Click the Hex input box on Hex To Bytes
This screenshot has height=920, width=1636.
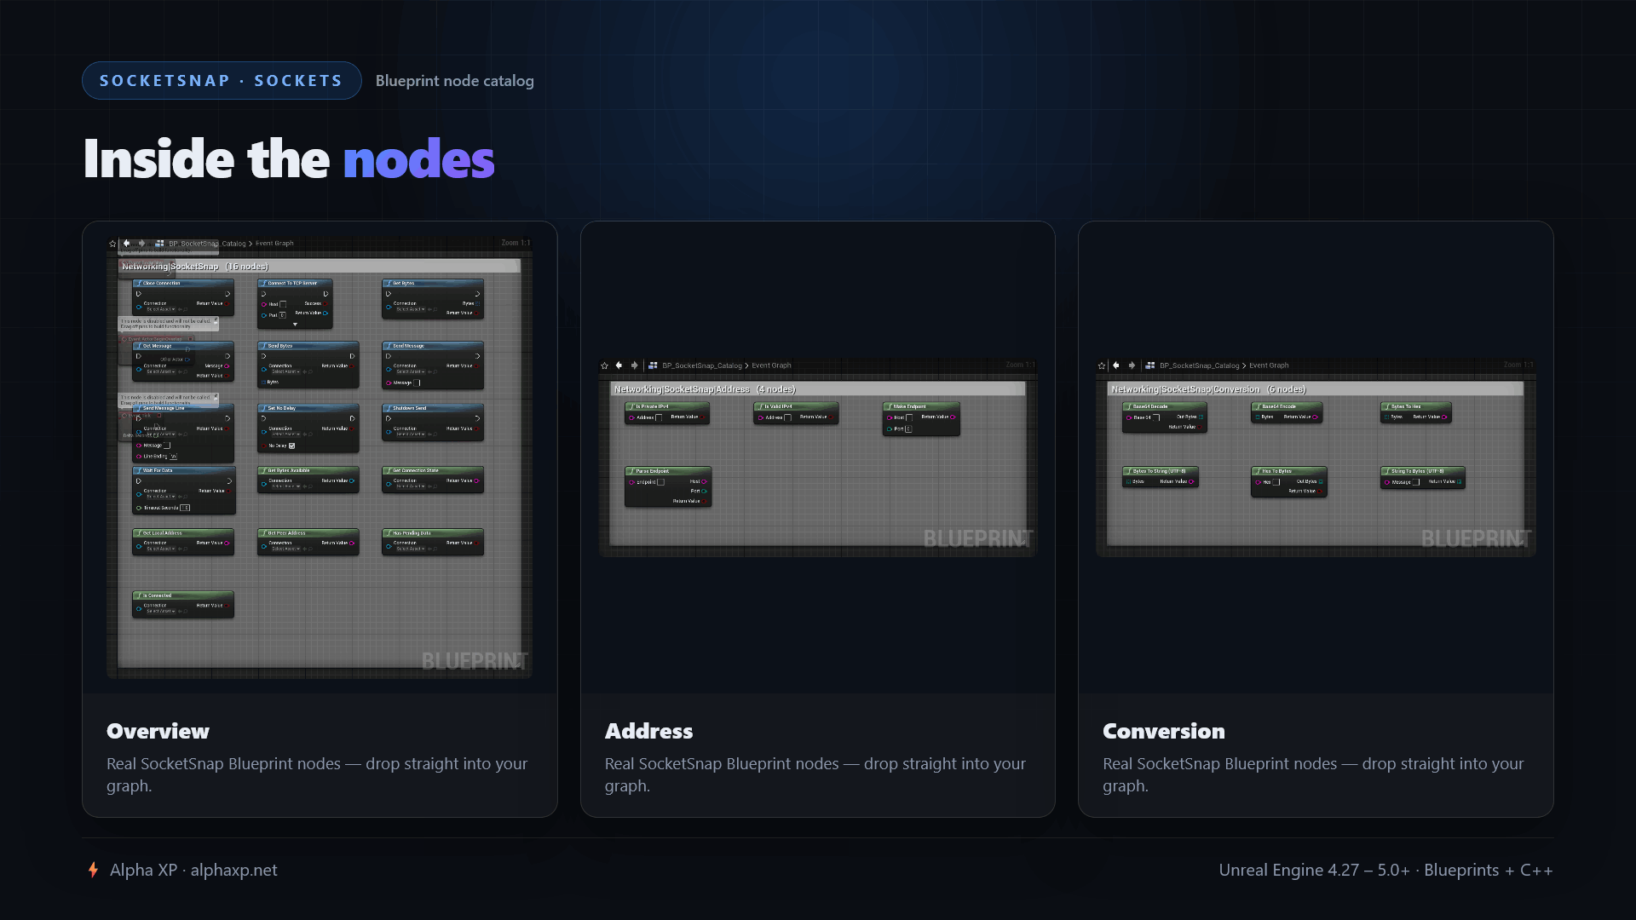1276,482
